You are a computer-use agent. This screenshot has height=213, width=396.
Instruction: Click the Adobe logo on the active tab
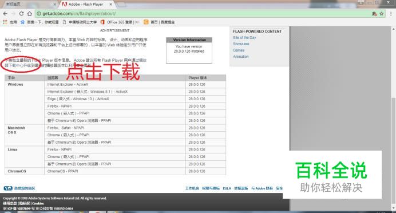pos(65,5)
